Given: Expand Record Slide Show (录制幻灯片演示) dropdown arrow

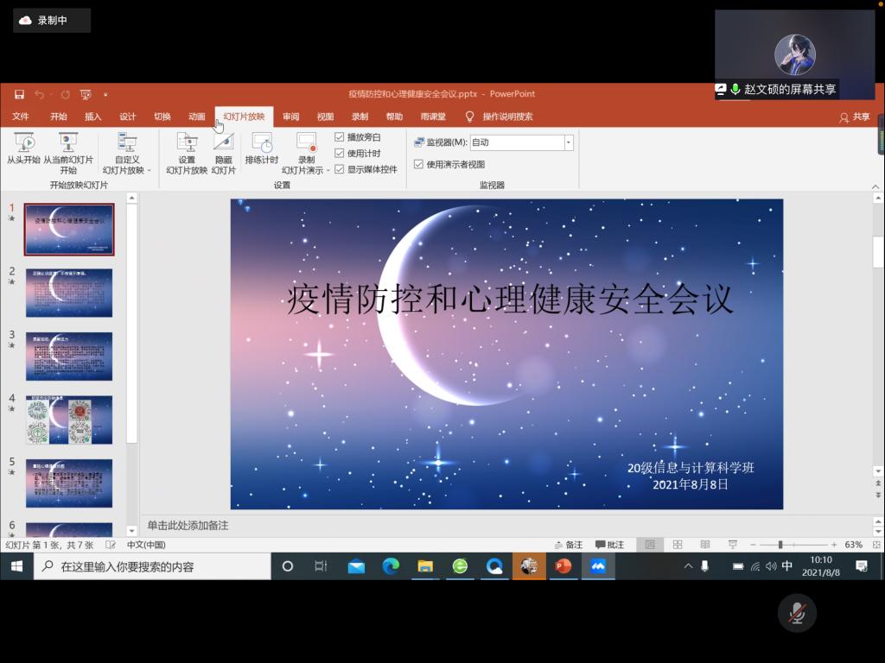Looking at the screenshot, I should pos(328,171).
